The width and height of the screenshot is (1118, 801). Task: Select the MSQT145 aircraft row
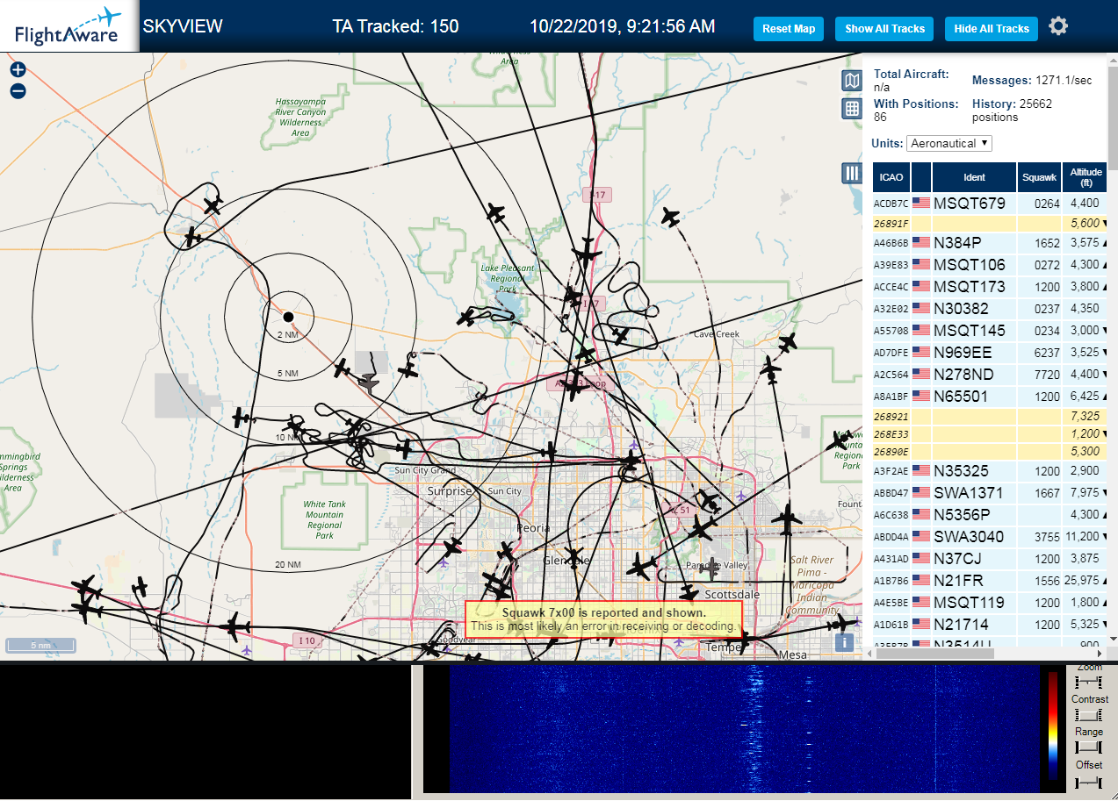[x=990, y=331]
